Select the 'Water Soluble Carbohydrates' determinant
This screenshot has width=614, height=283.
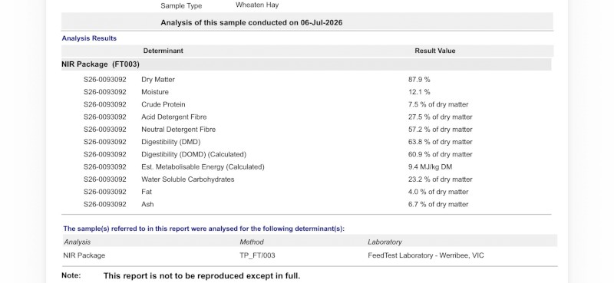188,179
